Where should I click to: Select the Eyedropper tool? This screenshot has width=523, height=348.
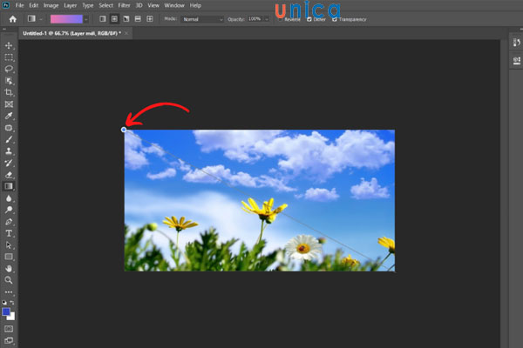(x=9, y=116)
